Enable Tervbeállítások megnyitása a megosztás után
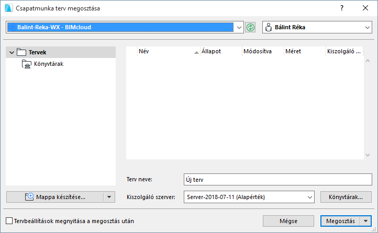 click(x=9, y=221)
